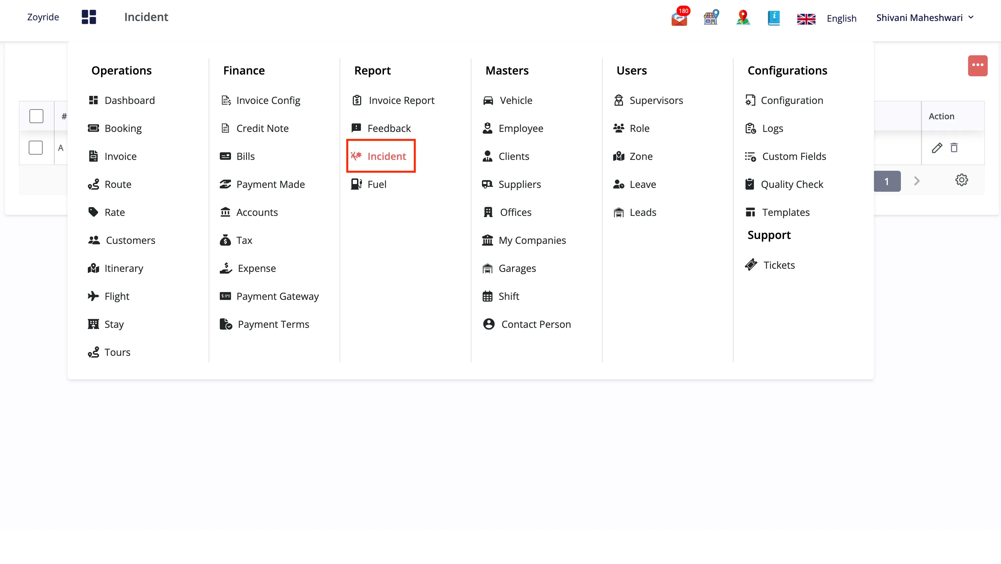This screenshot has height=564, width=1001.
Task: Open table settings gear icon
Action: point(961,180)
